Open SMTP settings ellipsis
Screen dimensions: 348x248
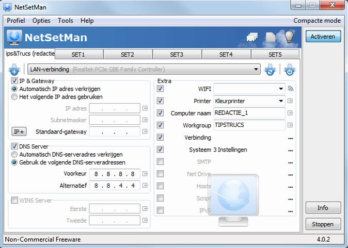290,163
